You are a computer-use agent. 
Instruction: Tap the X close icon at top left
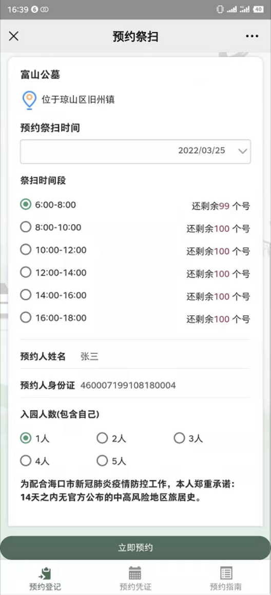[14, 36]
